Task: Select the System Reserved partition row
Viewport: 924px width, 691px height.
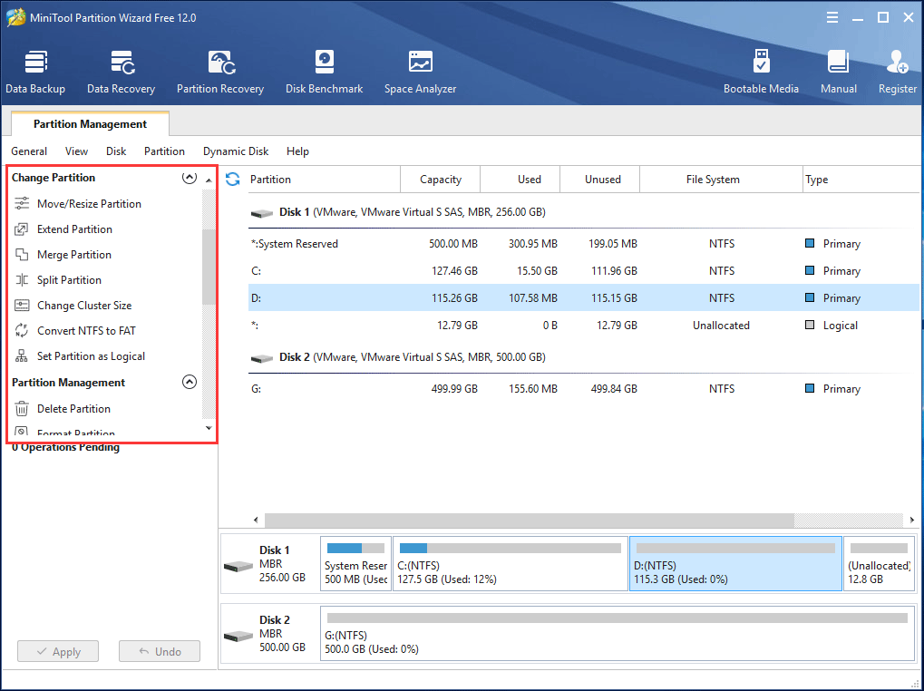Action: point(583,244)
